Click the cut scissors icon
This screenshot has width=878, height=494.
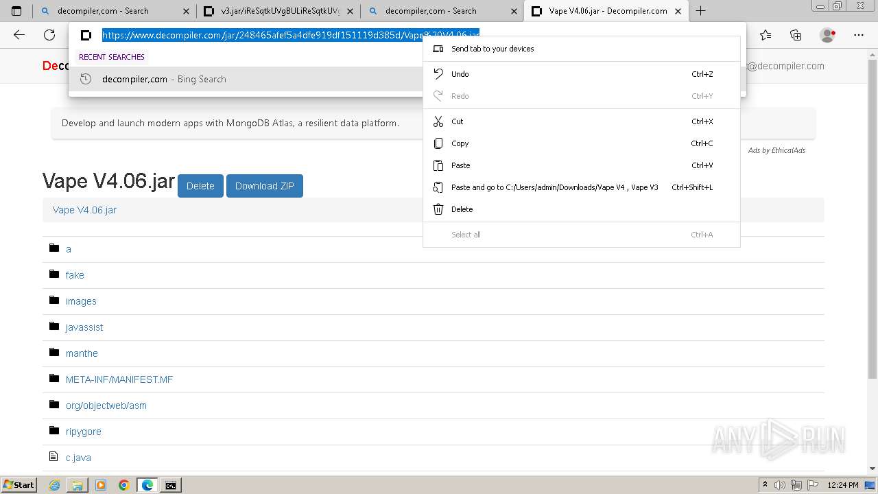click(438, 121)
